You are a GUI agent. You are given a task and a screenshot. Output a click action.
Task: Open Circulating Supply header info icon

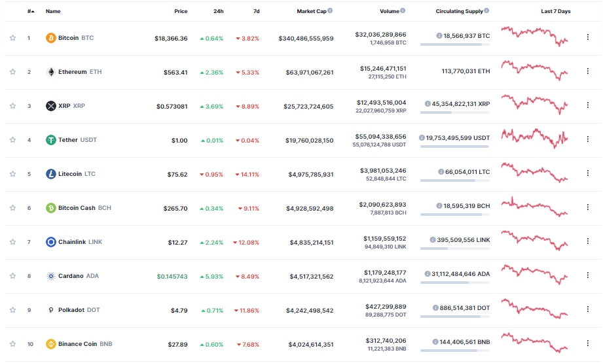pyautogui.click(x=486, y=10)
